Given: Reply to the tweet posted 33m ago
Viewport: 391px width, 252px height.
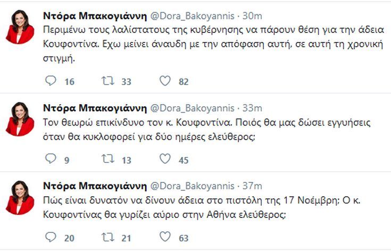Looking at the screenshot, I should coord(51,158).
